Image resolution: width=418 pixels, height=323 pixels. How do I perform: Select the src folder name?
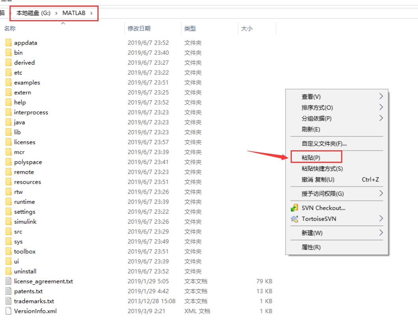pos(18,232)
